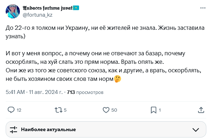Click the 50 likes count
Viewport: 212px width, 140px height.
click(114, 110)
